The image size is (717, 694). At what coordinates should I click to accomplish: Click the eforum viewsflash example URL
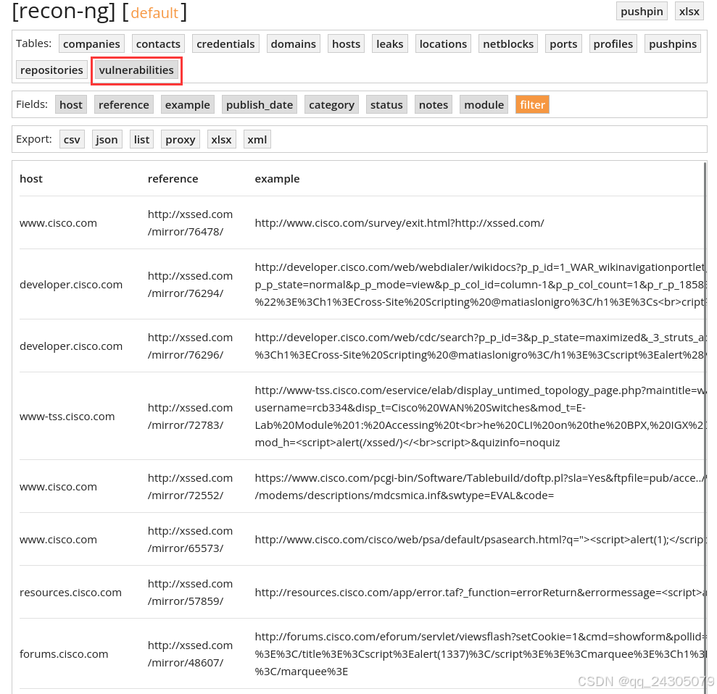(480, 654)
